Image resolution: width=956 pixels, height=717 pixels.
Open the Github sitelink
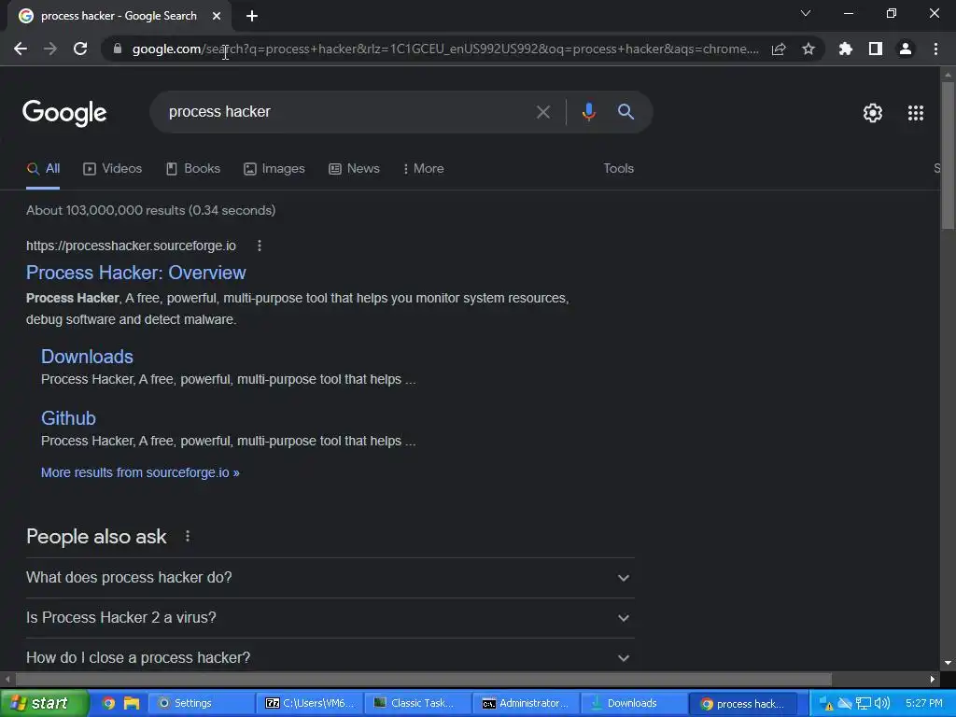point(68,418)
